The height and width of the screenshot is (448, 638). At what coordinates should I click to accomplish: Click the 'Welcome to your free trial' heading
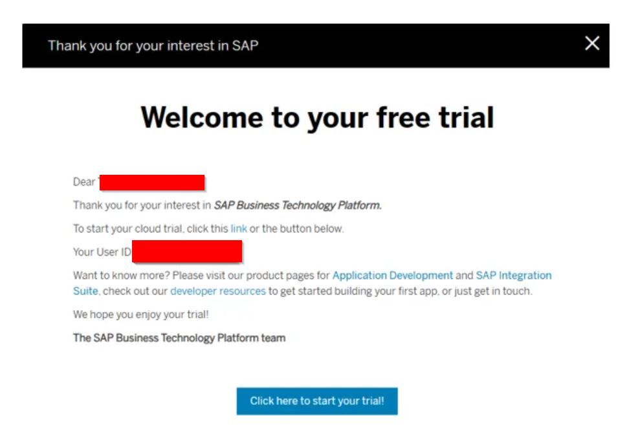317,118
